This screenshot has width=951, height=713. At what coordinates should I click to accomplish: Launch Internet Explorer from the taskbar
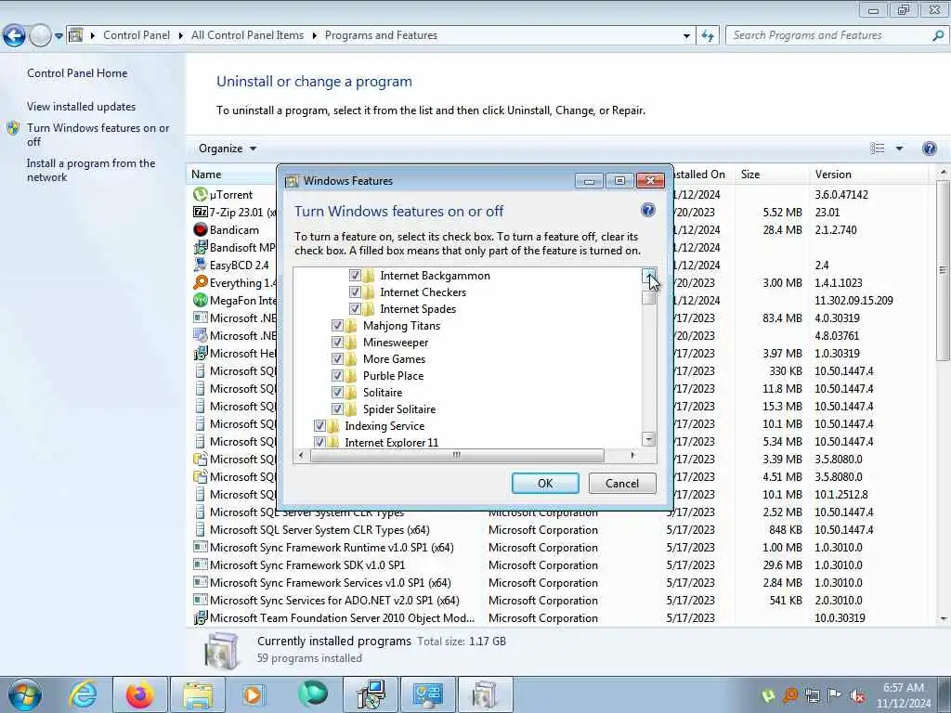pyautogui.click(x=83, y=694)
